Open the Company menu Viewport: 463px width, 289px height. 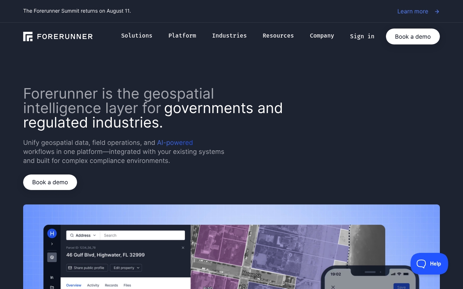pos(322,35)
